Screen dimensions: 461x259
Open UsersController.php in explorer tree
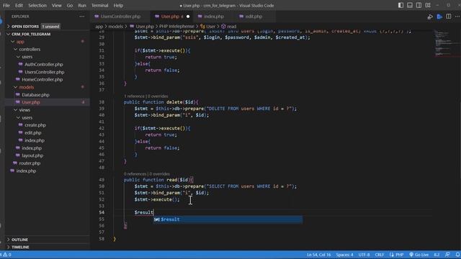pos(44,72)
